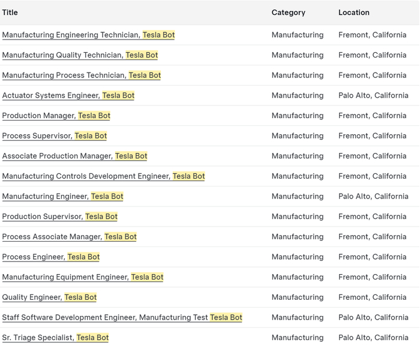Click Associate Production Manager, Tesla Bot link
The image size is (420, 346).
[75, 156]
